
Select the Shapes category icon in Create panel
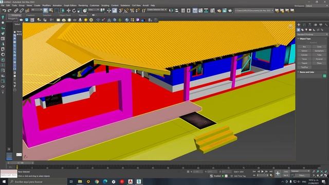coord(302,30)
